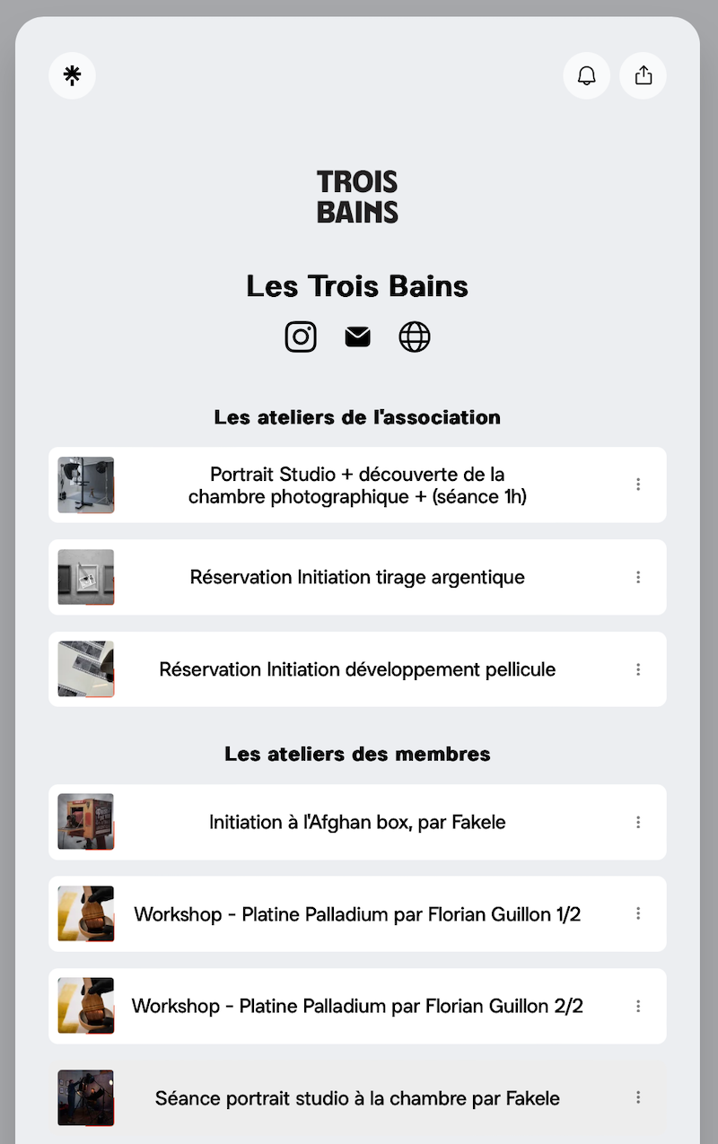Viewport: 718px width, 1144px height.
Task: Open options menu for Afghan box link
Action: pos(638,822)
